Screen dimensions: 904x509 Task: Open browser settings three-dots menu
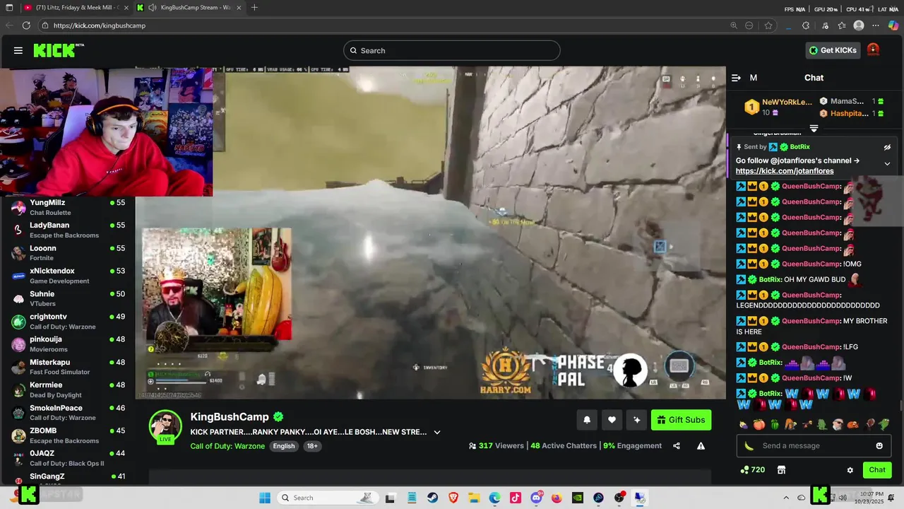pyautogui.click(x=876, y=25)
